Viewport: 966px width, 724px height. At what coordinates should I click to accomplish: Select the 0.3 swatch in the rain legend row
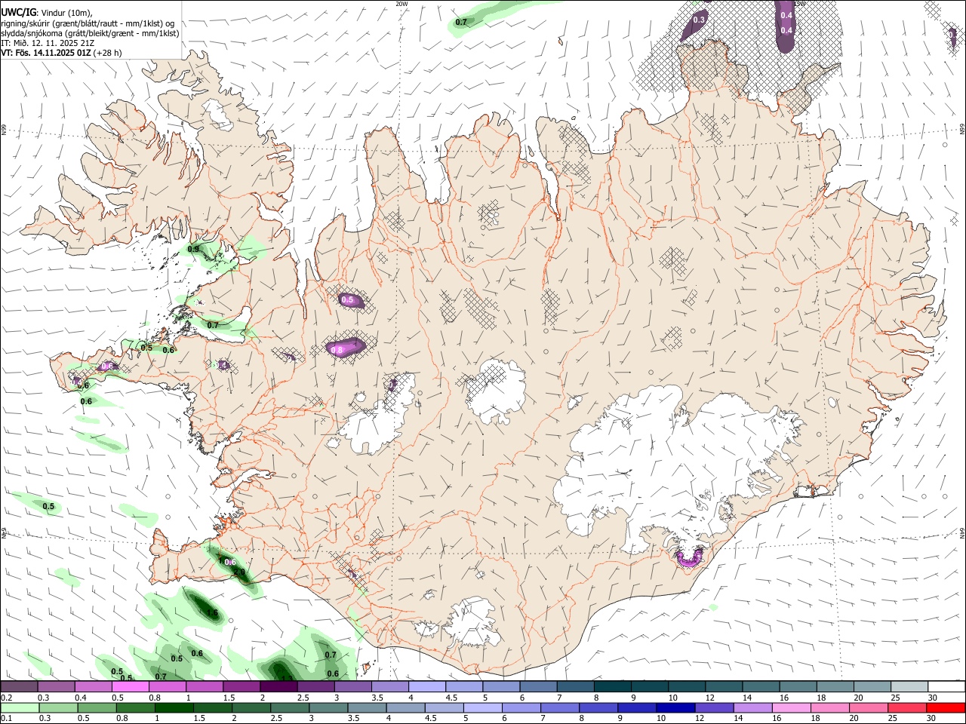pyautogui.click(x=58, y=707)
